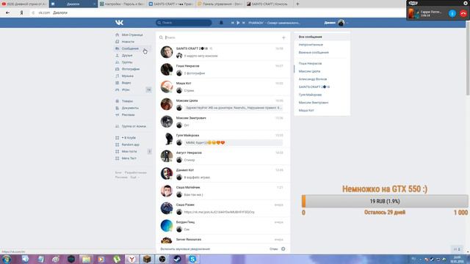The width and height of the screenshot is (470, 264).
Task: Open Windows Start button
Action: pos(7,259)
